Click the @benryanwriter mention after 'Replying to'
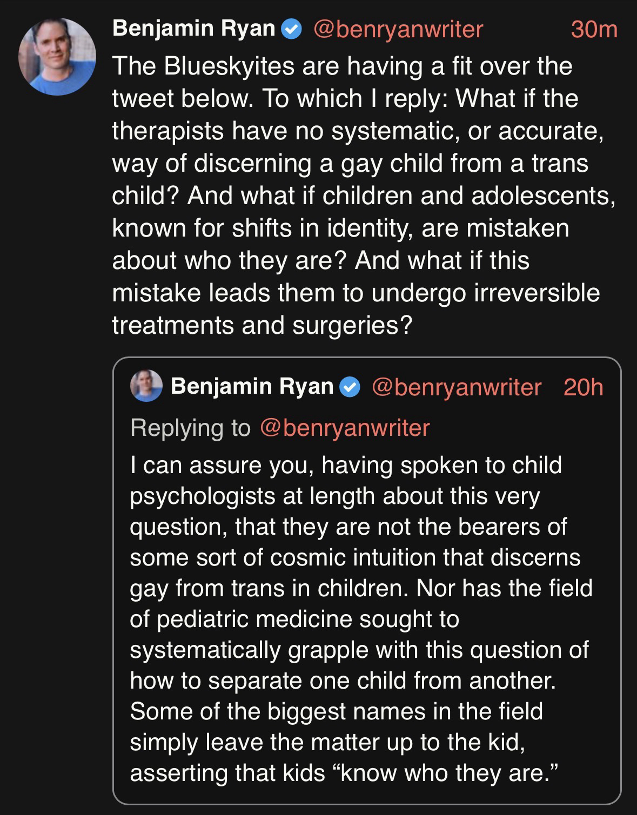 (x=344, y=427)
